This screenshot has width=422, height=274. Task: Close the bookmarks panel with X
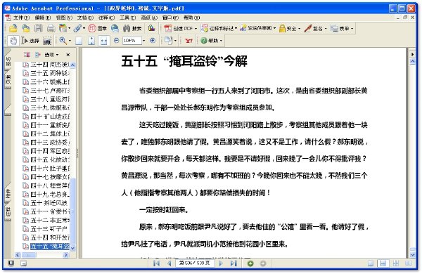[x=68, y=55]
